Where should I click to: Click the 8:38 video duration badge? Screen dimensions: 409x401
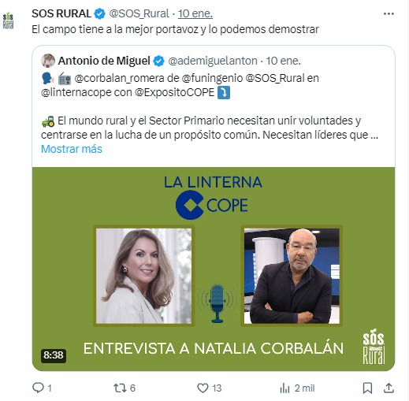[x=54, y=355]
